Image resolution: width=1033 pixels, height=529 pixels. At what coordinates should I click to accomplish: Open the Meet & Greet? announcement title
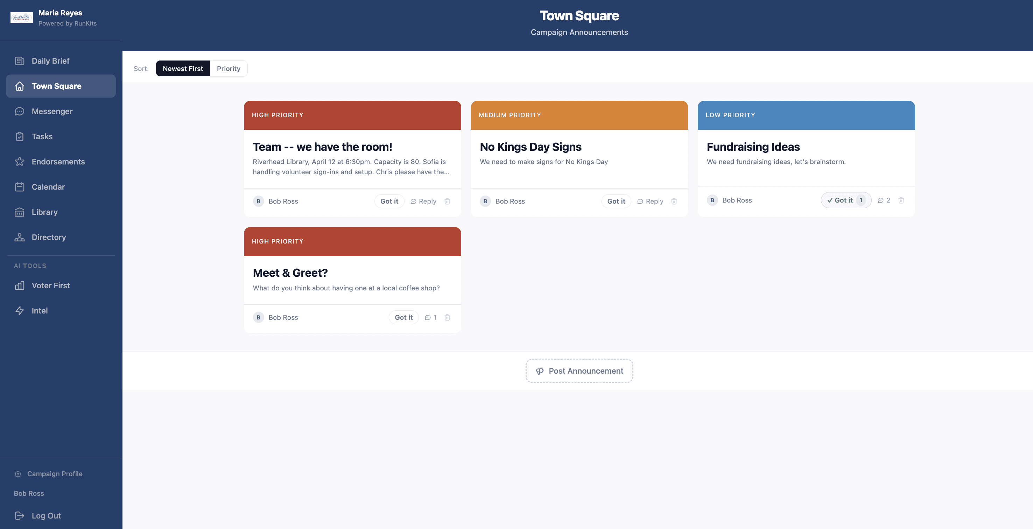coord(290,273)
